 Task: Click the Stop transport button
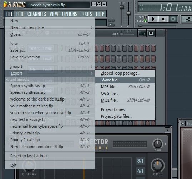coord(163,19)
